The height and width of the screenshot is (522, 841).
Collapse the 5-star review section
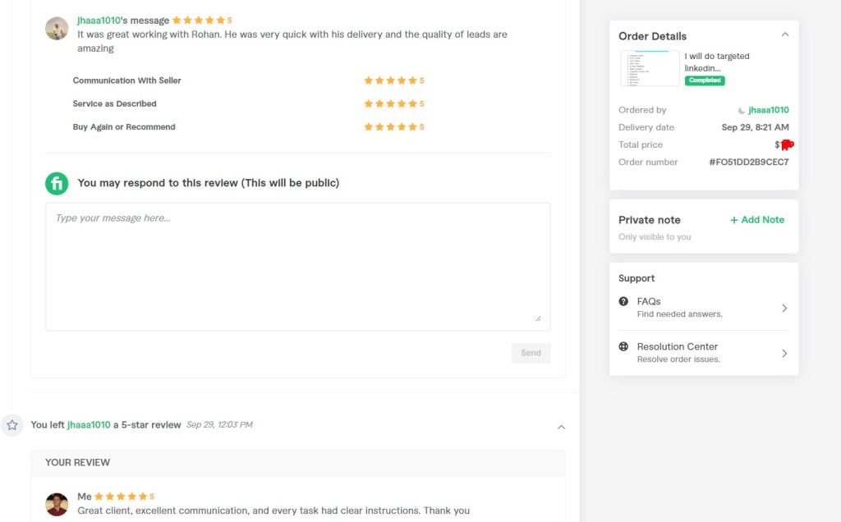pyautogui.click(x=561, y=427)
